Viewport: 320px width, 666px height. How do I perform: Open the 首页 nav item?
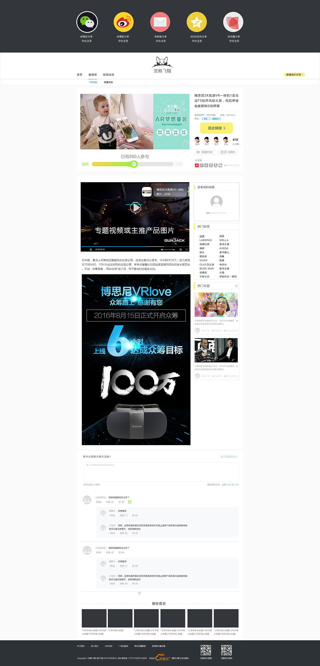click(79, 75)
